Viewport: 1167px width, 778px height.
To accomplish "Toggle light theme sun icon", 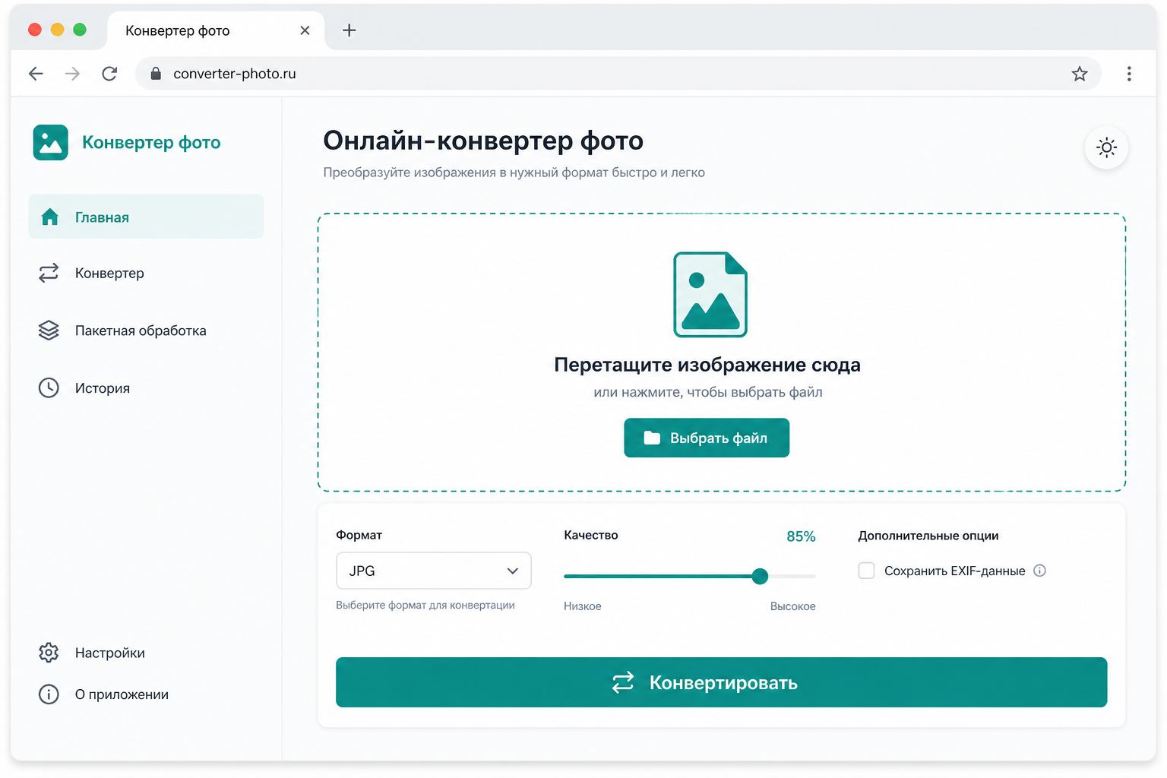I will pos(1106,147).
